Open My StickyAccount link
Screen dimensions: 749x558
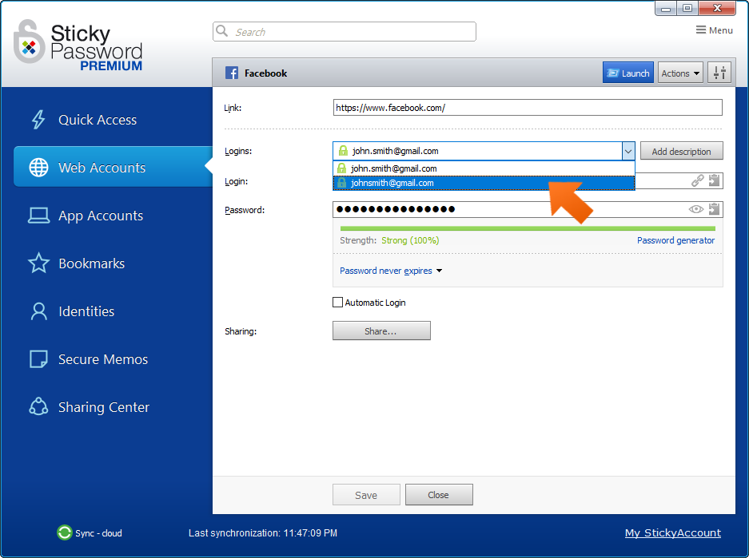(x=672, y=532)
